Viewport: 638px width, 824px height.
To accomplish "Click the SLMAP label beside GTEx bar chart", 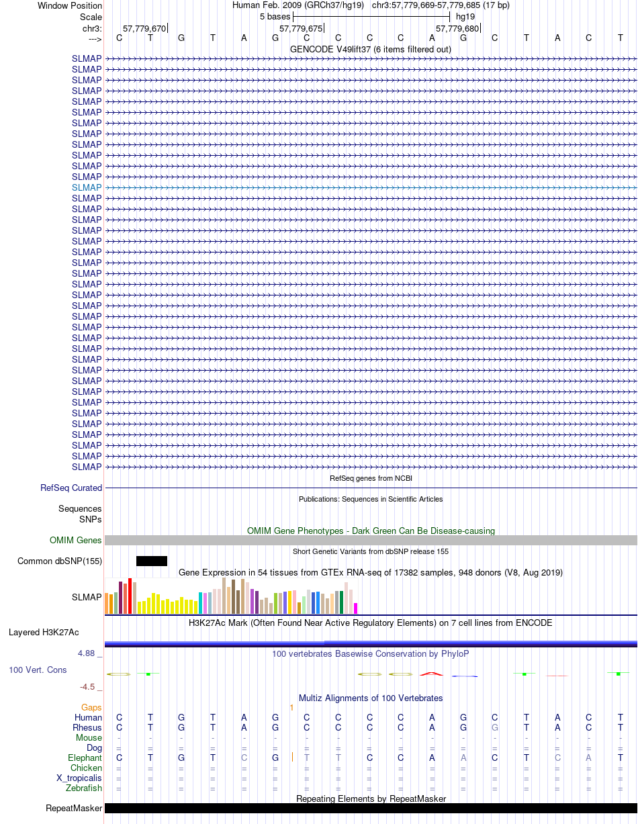I will (87, 596).
